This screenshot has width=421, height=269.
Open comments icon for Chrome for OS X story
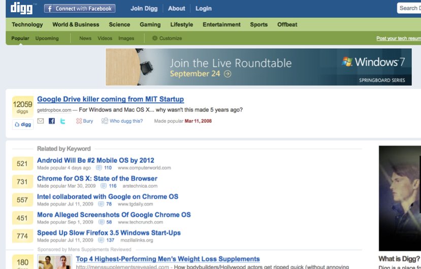104,186
